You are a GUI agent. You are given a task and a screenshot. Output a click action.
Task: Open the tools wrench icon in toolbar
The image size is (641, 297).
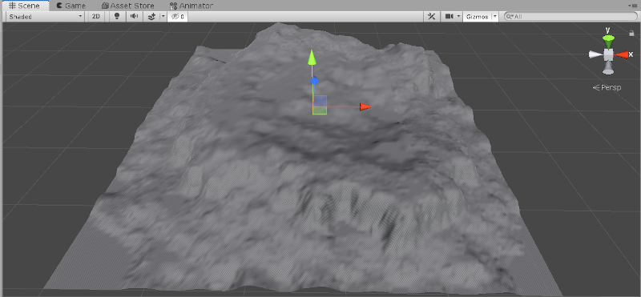[431, 16]
